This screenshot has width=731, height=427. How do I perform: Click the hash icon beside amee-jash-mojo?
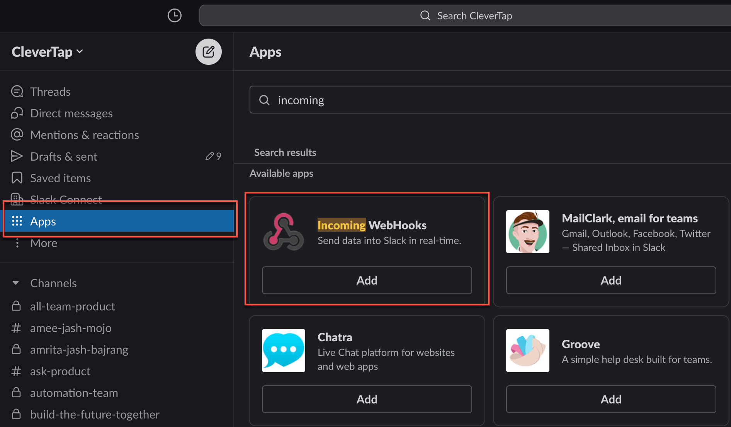[x=16, y=328]
